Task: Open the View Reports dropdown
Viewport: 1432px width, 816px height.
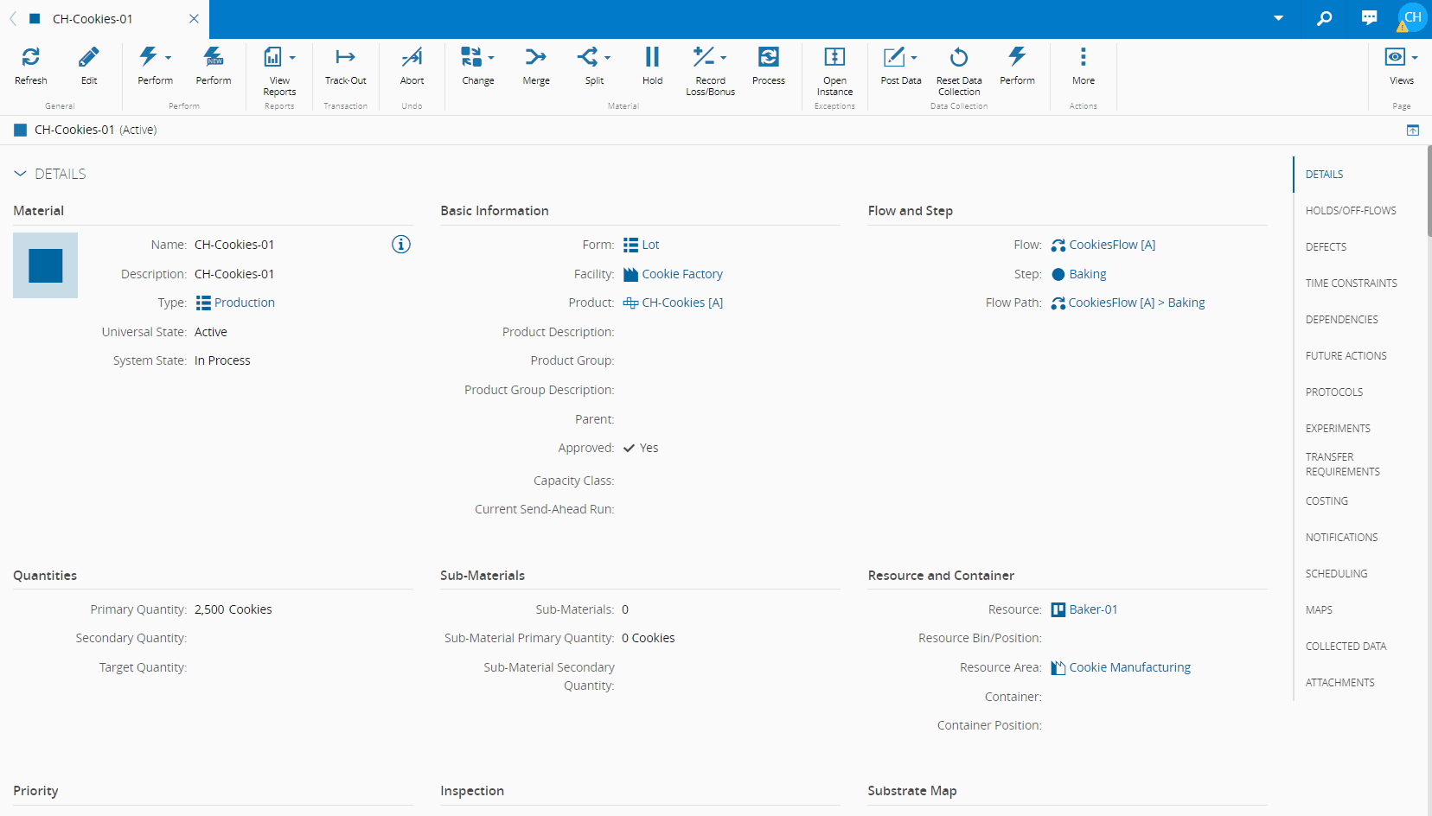Action: click(292, 58)
